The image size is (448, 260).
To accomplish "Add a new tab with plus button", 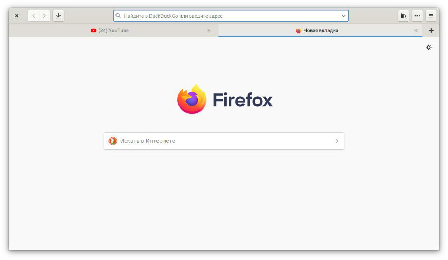I will point(431,30).
